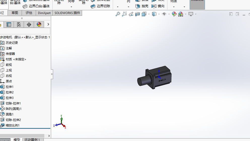This screenshot has height=141, width=250.
Task: Expand the View Orientation dropdown arrow
Action: click(x=149, y=14)
